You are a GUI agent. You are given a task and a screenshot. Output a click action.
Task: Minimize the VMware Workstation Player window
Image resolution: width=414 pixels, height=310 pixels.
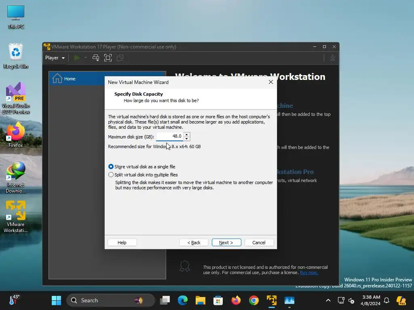tap(315, 47)
